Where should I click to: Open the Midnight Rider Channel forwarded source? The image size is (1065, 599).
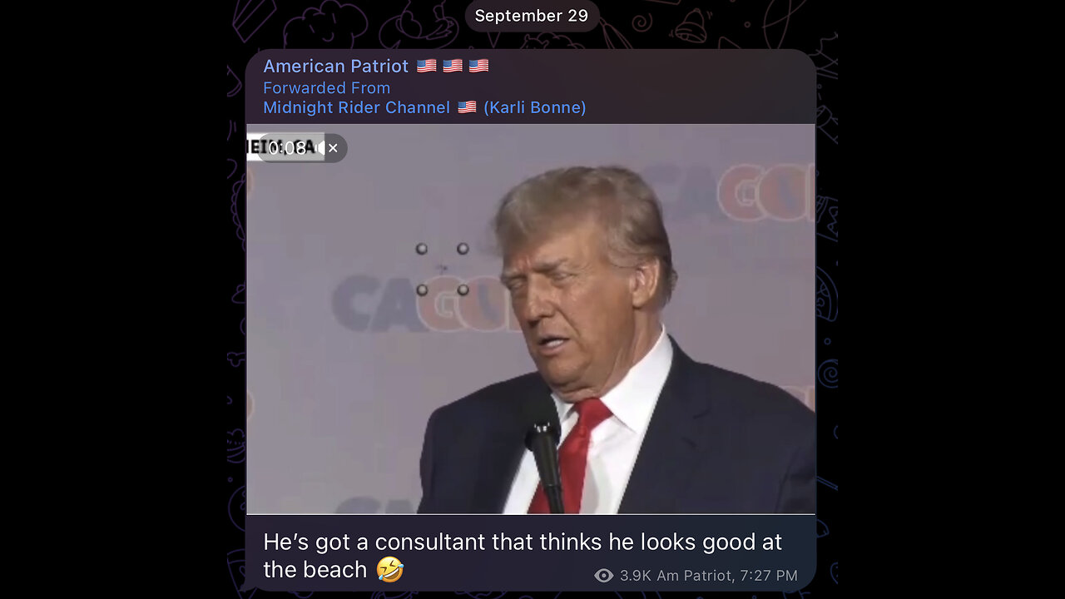click(x=356, y=107)
